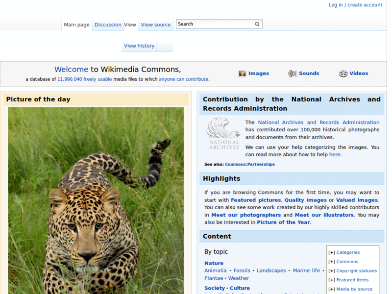Open the leopard picture of the day
392x294 pixels.
coord(96,200)
